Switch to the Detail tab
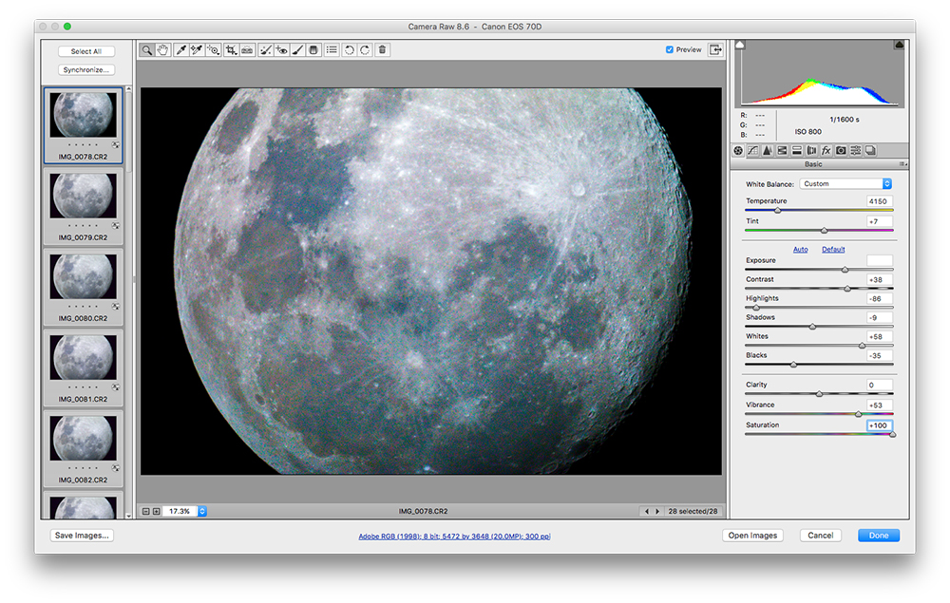The width and height of the screenshot is (950, 603). (x=767, y=150)
